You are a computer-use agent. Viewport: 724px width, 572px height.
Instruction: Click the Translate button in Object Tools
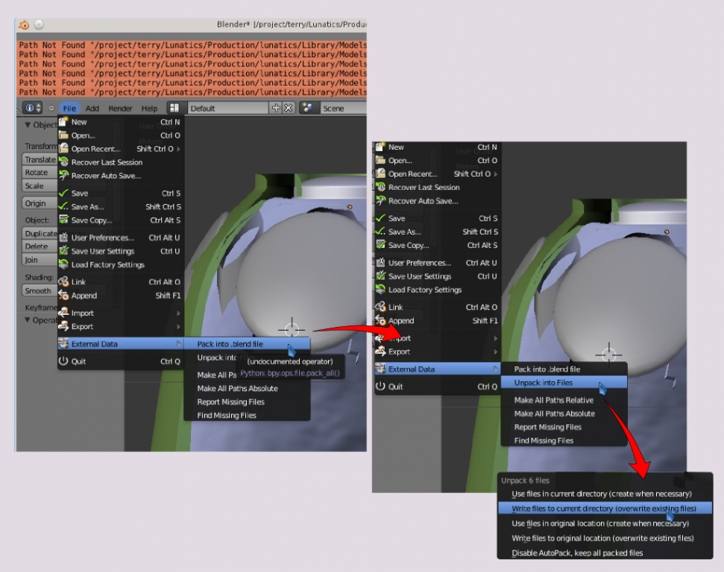click(x=40, y=159)
